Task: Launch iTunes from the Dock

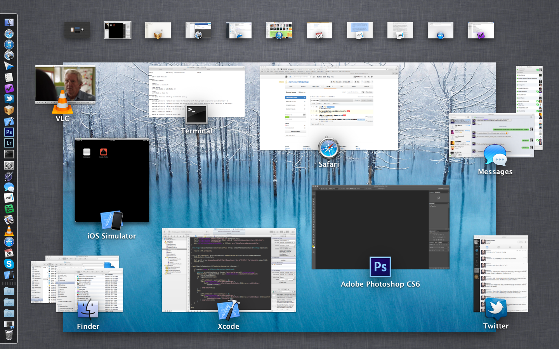Action: point(9,45)
